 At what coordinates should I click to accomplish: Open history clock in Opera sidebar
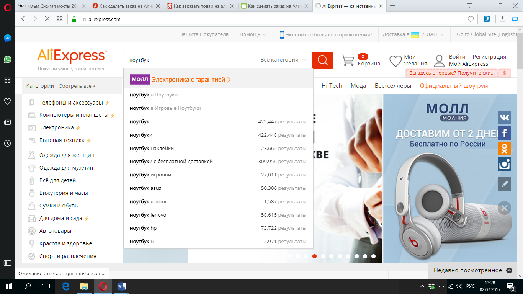7,144
